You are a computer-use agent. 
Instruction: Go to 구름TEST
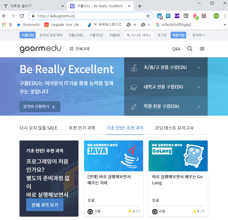[96, 35]
